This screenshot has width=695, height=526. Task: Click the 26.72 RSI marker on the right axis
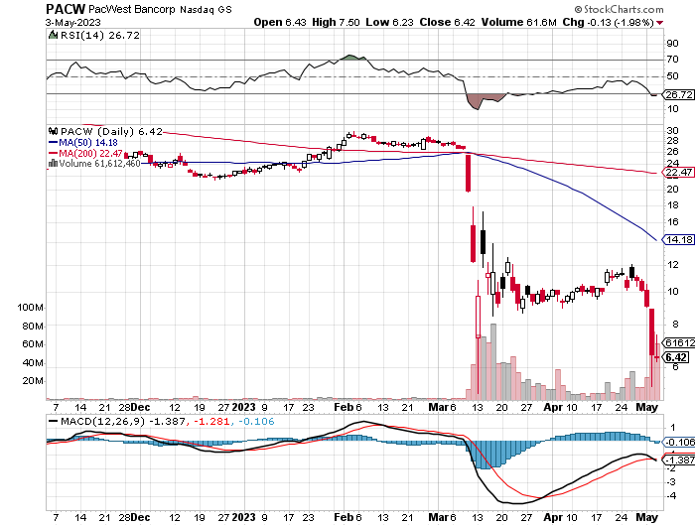[x=678, y=94]
